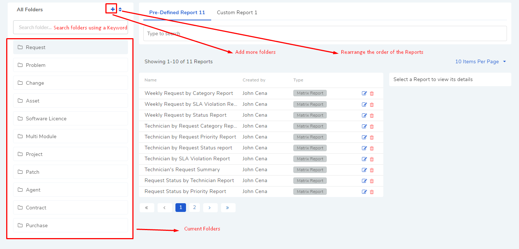The height and width of the screenshot is (249, 519).
Task: Open the Problem folder
Action: point(70,65)
